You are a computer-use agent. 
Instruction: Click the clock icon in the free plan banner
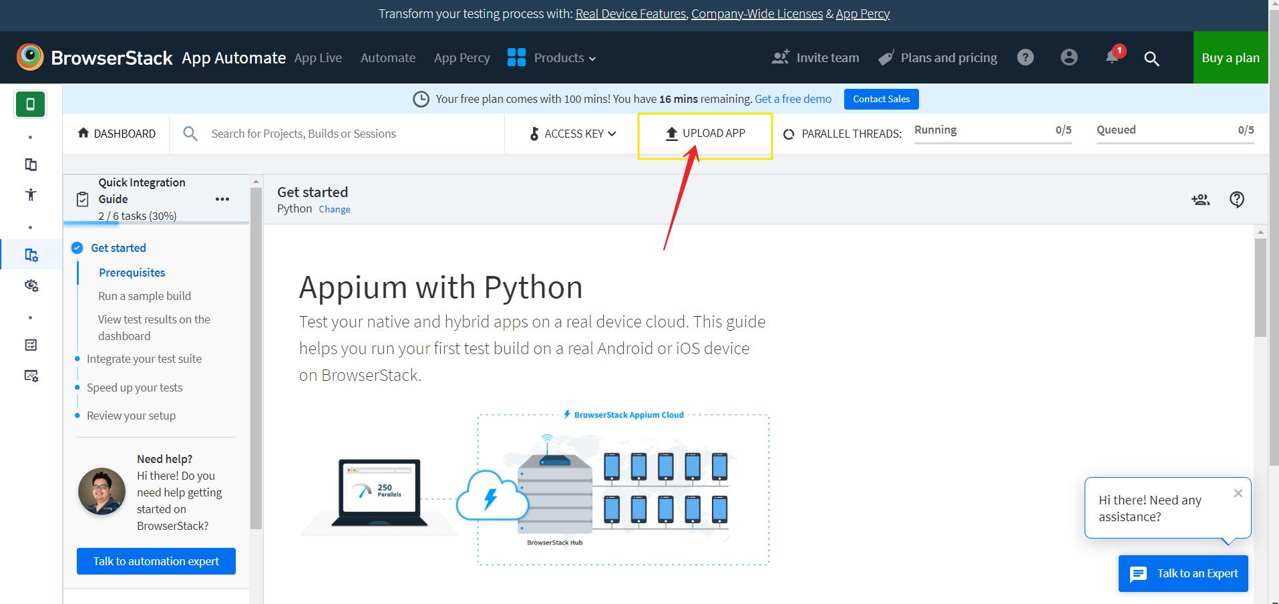point(421,99)
